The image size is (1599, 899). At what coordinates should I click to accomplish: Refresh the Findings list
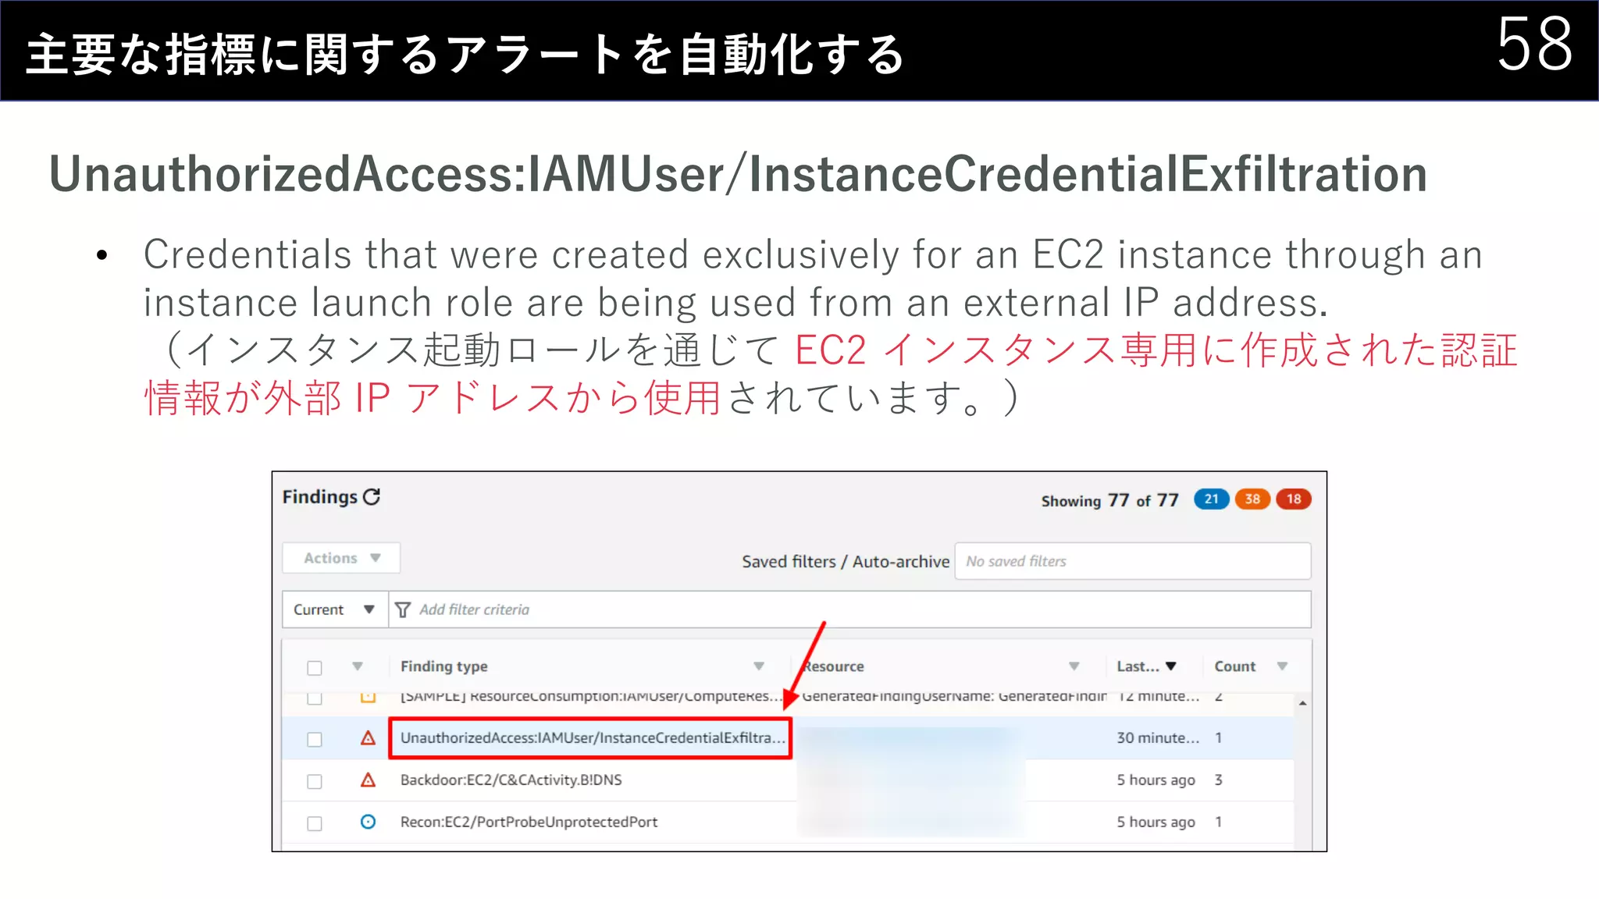pos(372,497)
